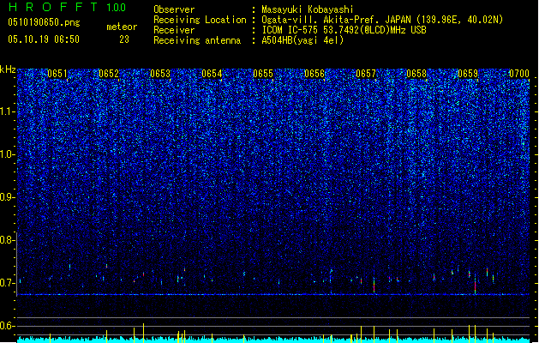Click the 0658 time marker

coord(416,74)
